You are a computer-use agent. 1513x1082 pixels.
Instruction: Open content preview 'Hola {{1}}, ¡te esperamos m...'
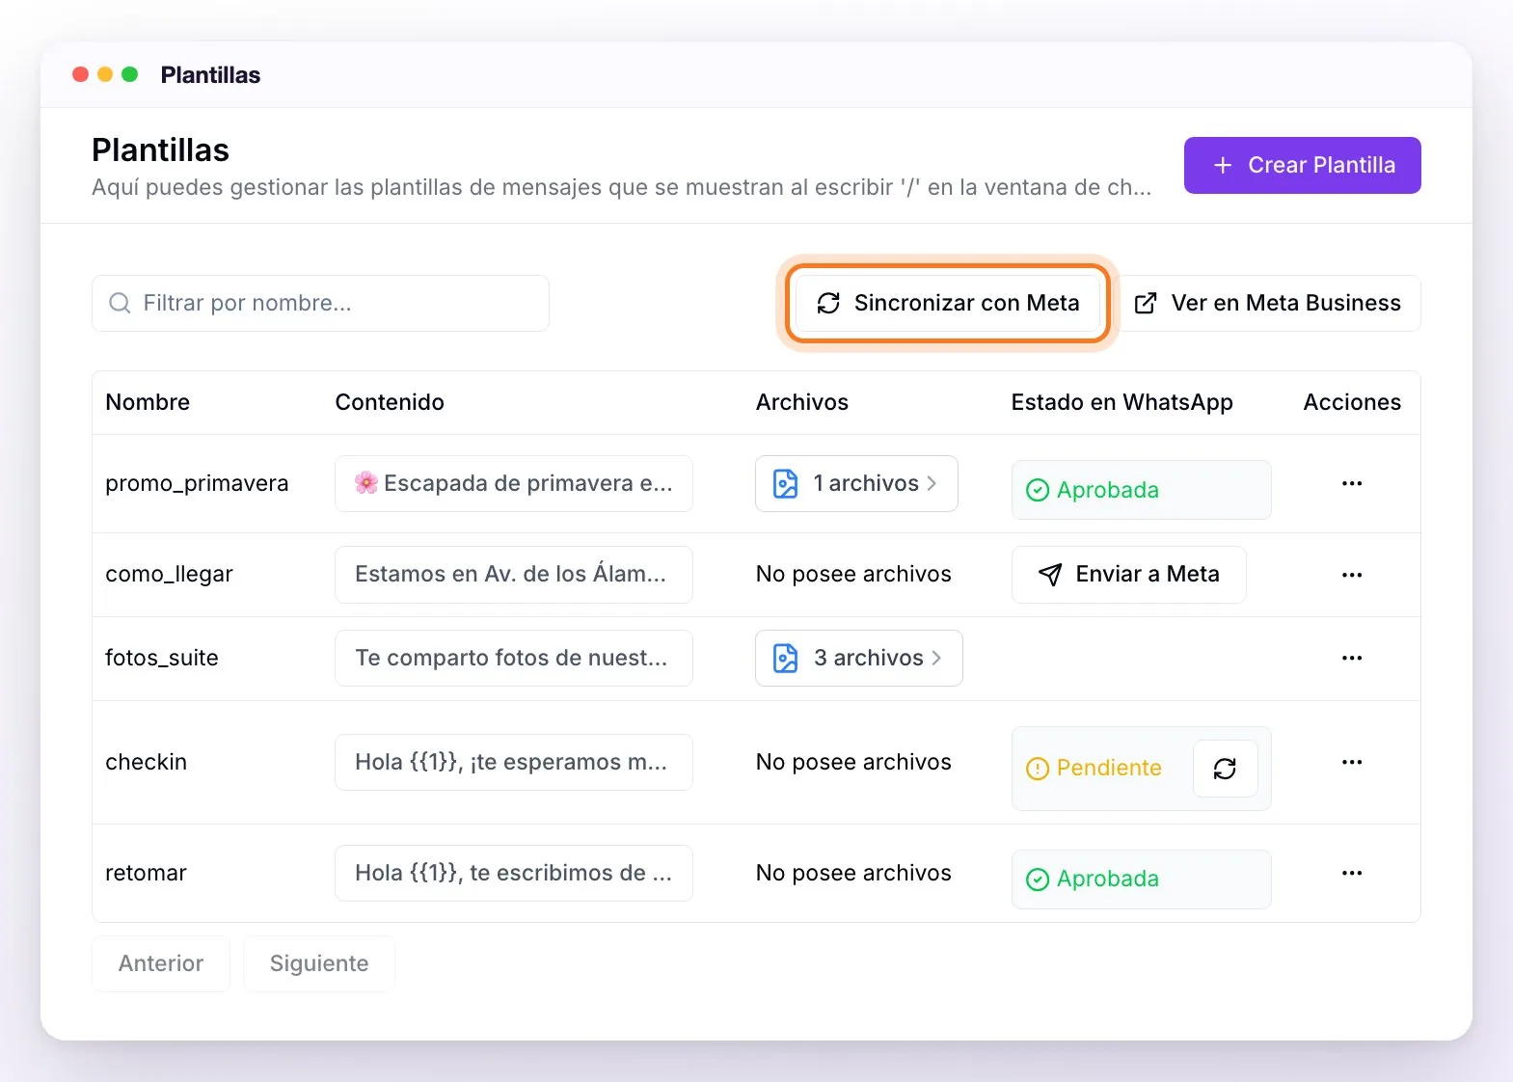tap(514, 762)
